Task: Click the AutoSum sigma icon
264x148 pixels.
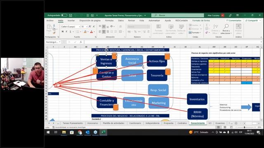Action: [x=207, y=25]
